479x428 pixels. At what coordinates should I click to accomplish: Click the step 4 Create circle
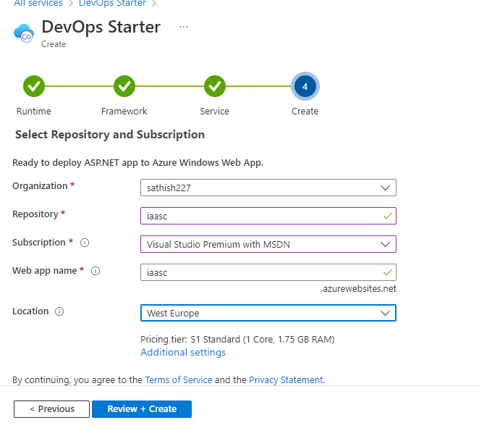click(305, 87)
